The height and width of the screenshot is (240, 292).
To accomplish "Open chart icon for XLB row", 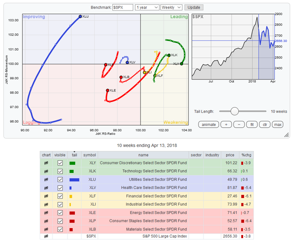I will coord(46,230).
